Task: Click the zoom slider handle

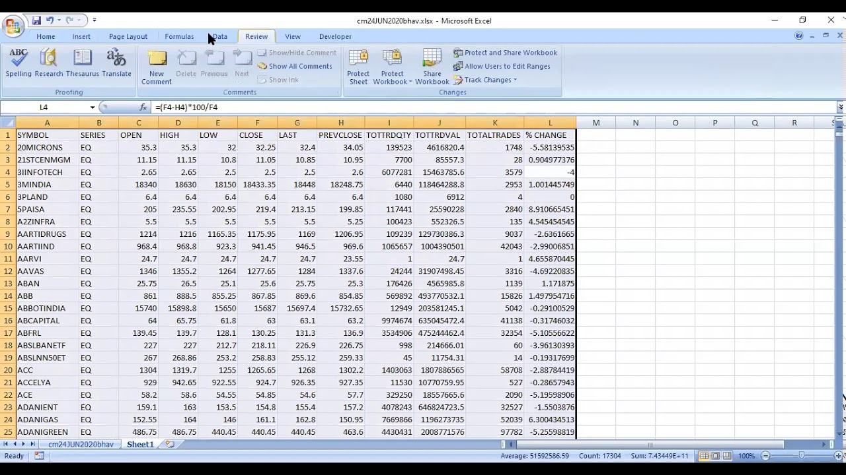Action: [801, 456]
